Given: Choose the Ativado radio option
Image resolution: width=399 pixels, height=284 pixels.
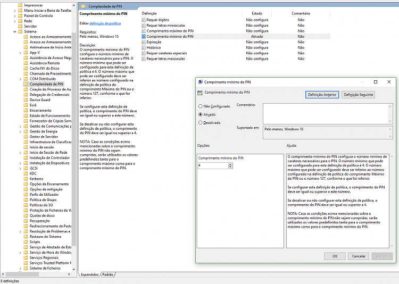Looking at the screenshot, I should click(200, 114).
